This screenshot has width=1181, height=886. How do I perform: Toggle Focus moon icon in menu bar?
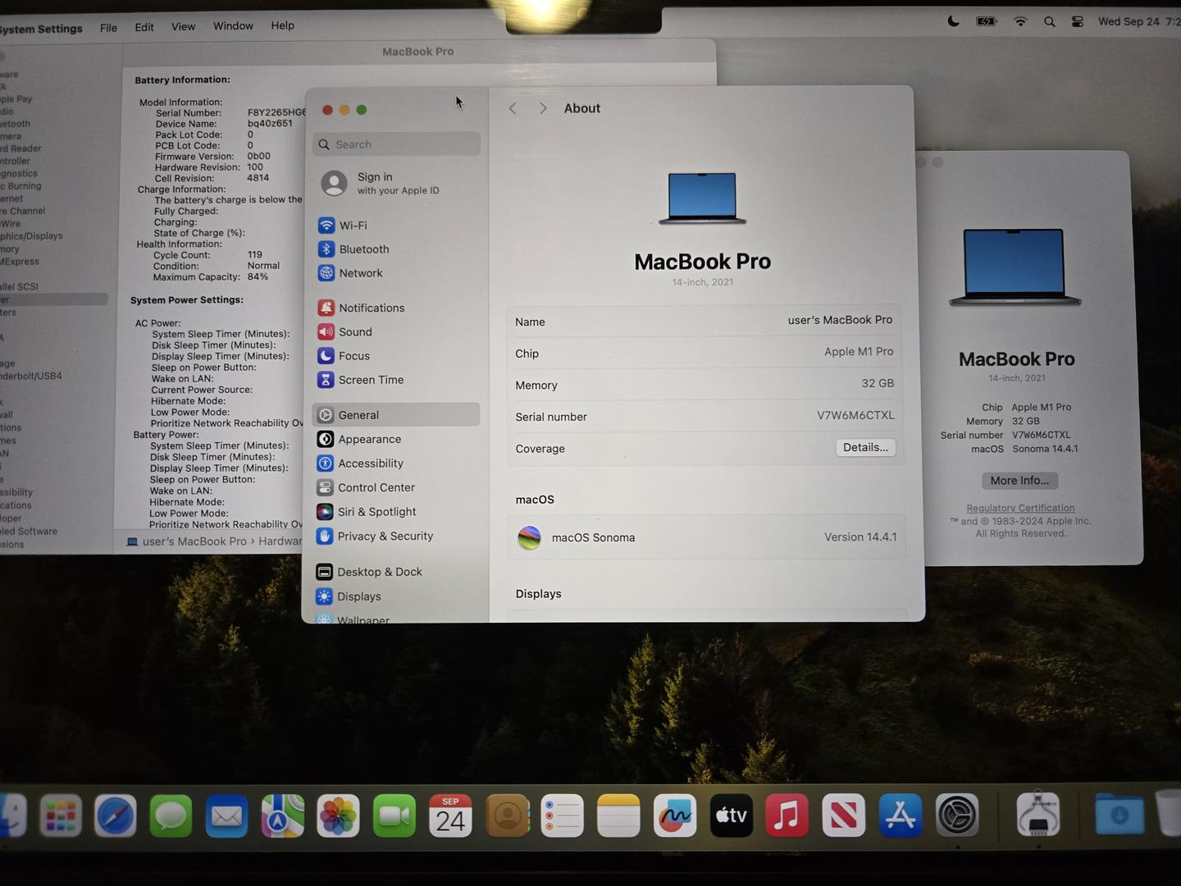953,21
